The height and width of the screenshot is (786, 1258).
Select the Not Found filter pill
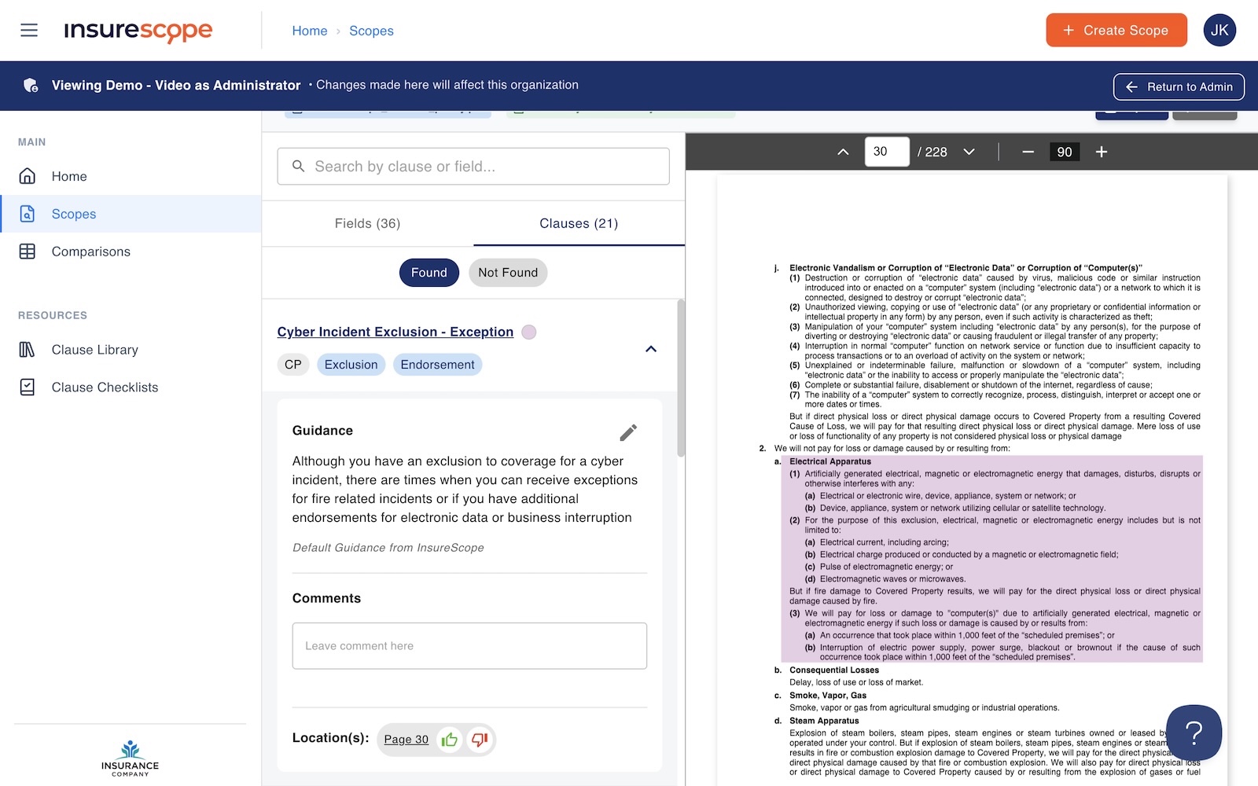point(508,273)
